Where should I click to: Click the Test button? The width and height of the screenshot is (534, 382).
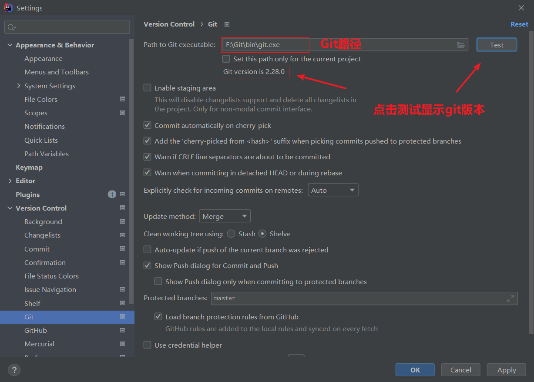pyautogui.click(x=497, y=45)
